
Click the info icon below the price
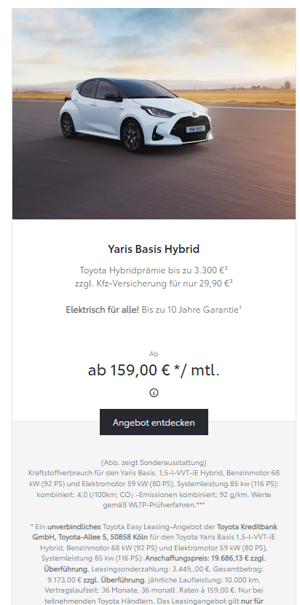point(154,393)
